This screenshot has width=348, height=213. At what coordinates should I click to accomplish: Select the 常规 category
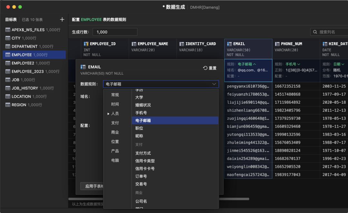pyautogui.click(x=115, y=95)
